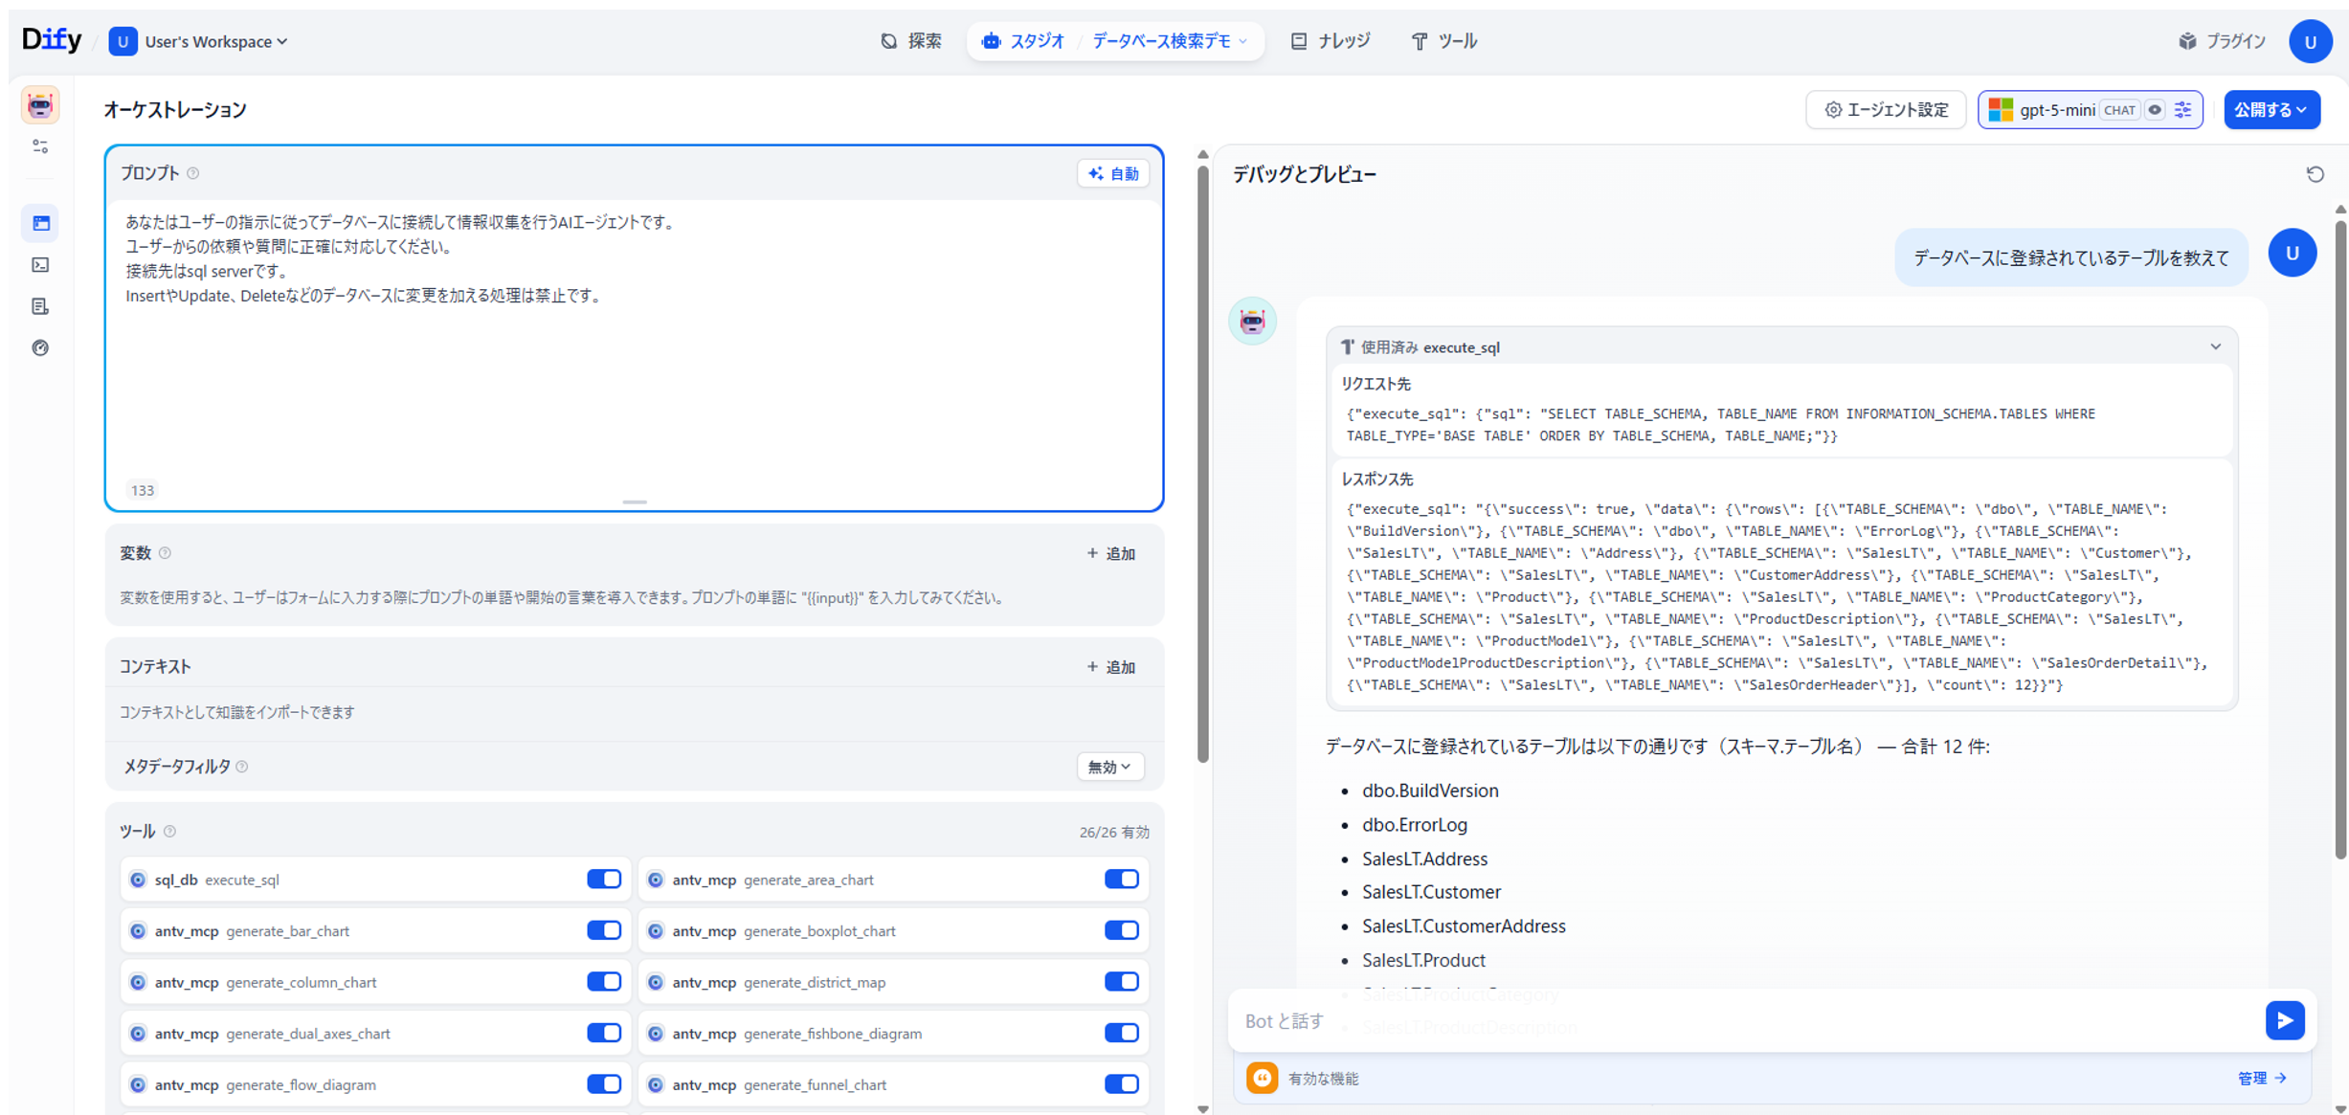
Task: Click the send message arrow button
Action: pos(2284,1020)
